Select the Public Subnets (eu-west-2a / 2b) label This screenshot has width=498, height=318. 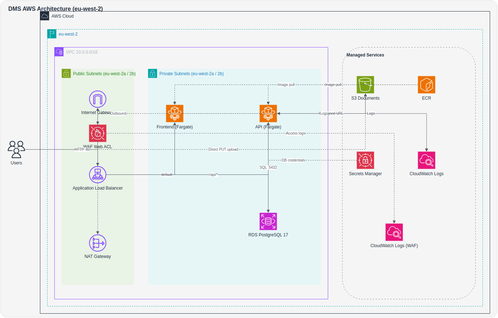point(104,74)
